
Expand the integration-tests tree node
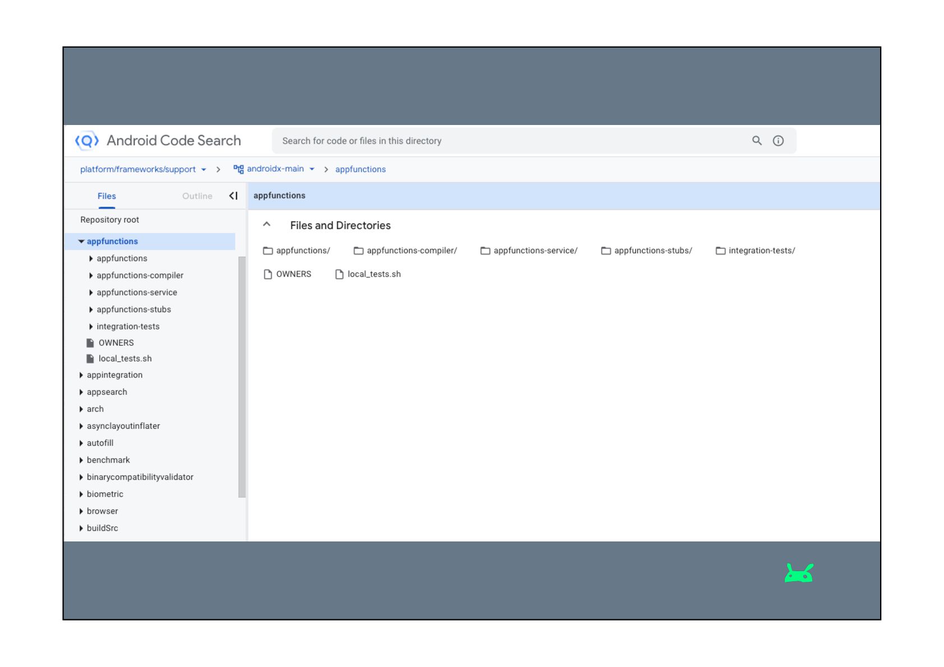(91, 326)
